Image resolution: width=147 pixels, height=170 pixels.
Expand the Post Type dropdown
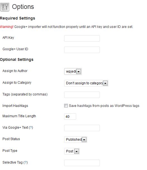[x=72, y=151]
